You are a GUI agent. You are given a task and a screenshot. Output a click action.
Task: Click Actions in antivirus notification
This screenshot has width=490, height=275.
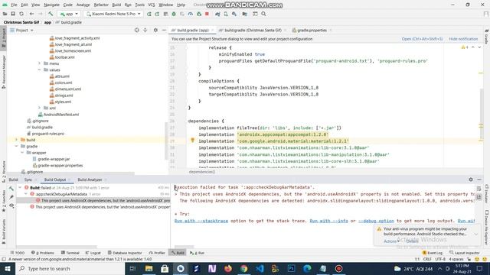(390, 241)
